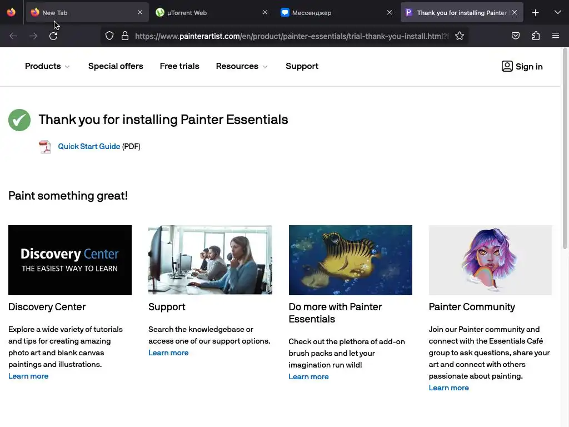Image resolution: width=569 pixels, height=427 pixels.
Task: Click the Discovery Center thumbnail image
Action: (x=70, y=260)
